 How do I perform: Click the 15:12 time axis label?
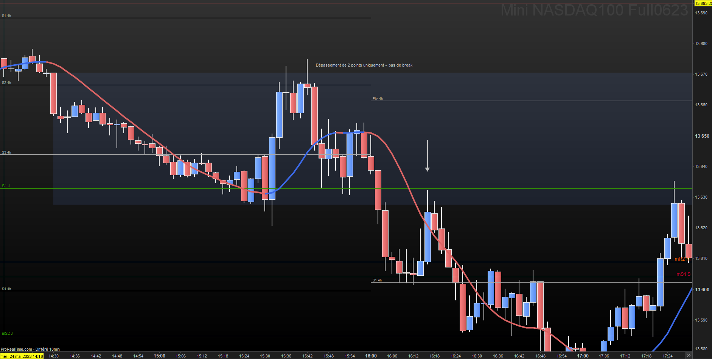click(x=202, y=356)
